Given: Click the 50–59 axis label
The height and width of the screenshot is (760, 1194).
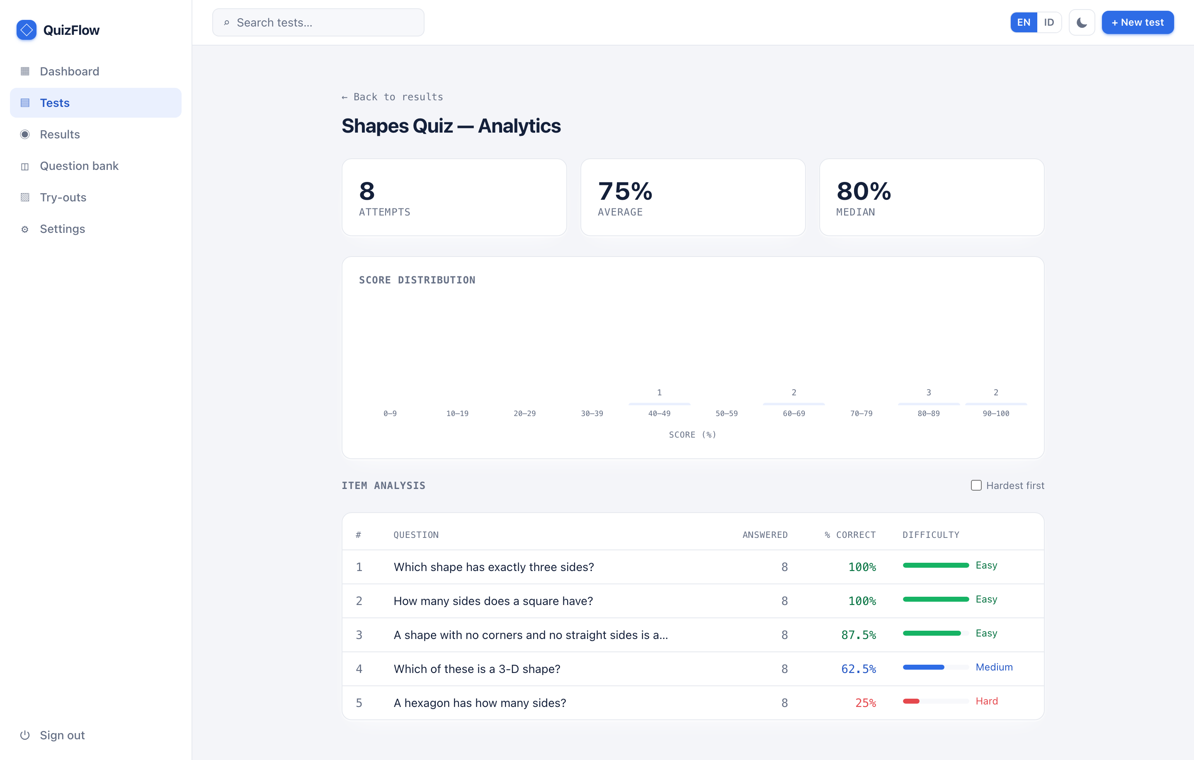Looking at the screenshot, I should [x=726, y=414].
